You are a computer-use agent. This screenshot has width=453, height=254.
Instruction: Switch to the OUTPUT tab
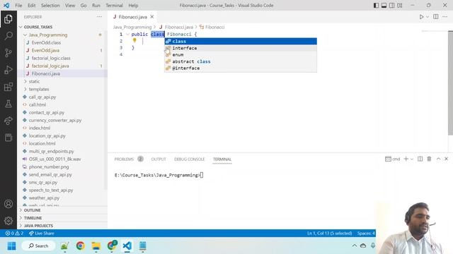pyautogui.click(x=159, y=159)
